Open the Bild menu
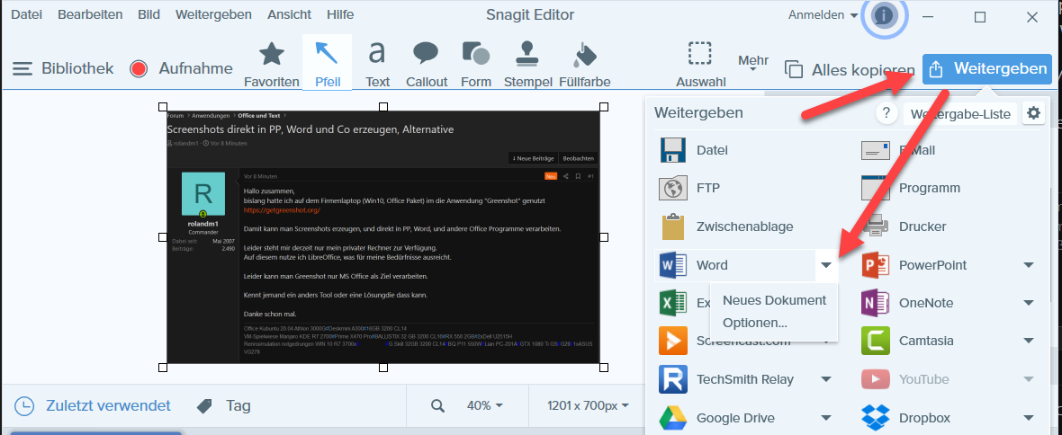 (x=149, y=14)
